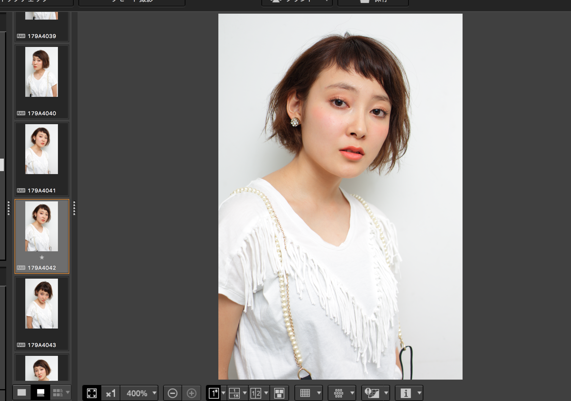Toggle AF points display
Viewport: 571px width, 401px height.
coord(338,393)
